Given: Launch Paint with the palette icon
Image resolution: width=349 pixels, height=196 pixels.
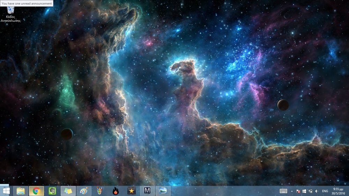Looking at the screenshot, I should tap(84, 191).
